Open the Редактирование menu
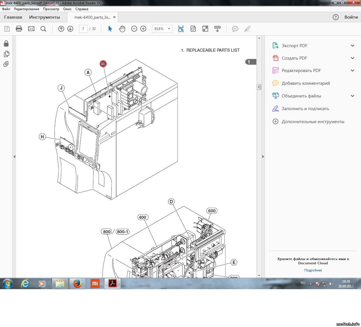 tap(27, 9)
